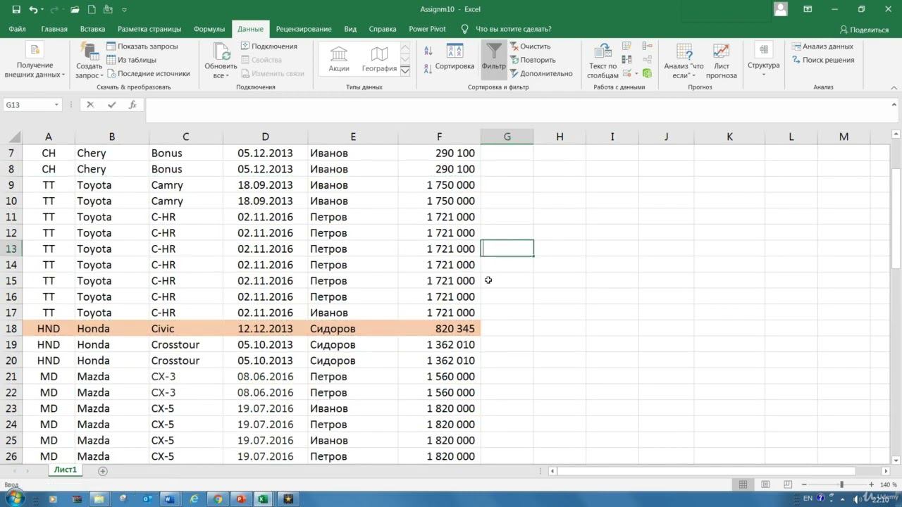Viewport: 902px width, 507px height.
Task: Select the Акции data type
Action: click(339, 58)
